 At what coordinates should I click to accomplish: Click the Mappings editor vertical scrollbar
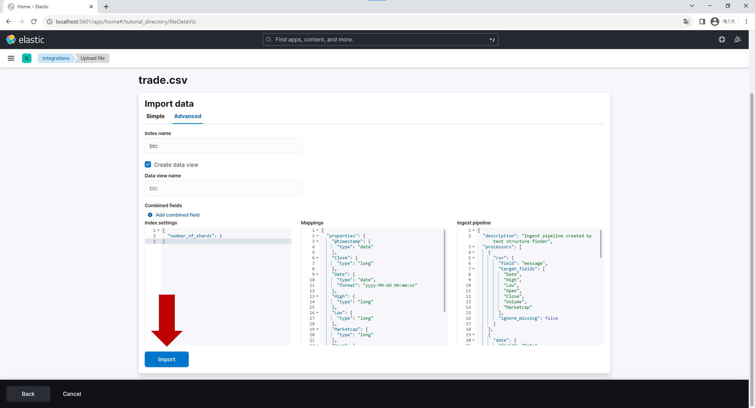coord(444,271)
